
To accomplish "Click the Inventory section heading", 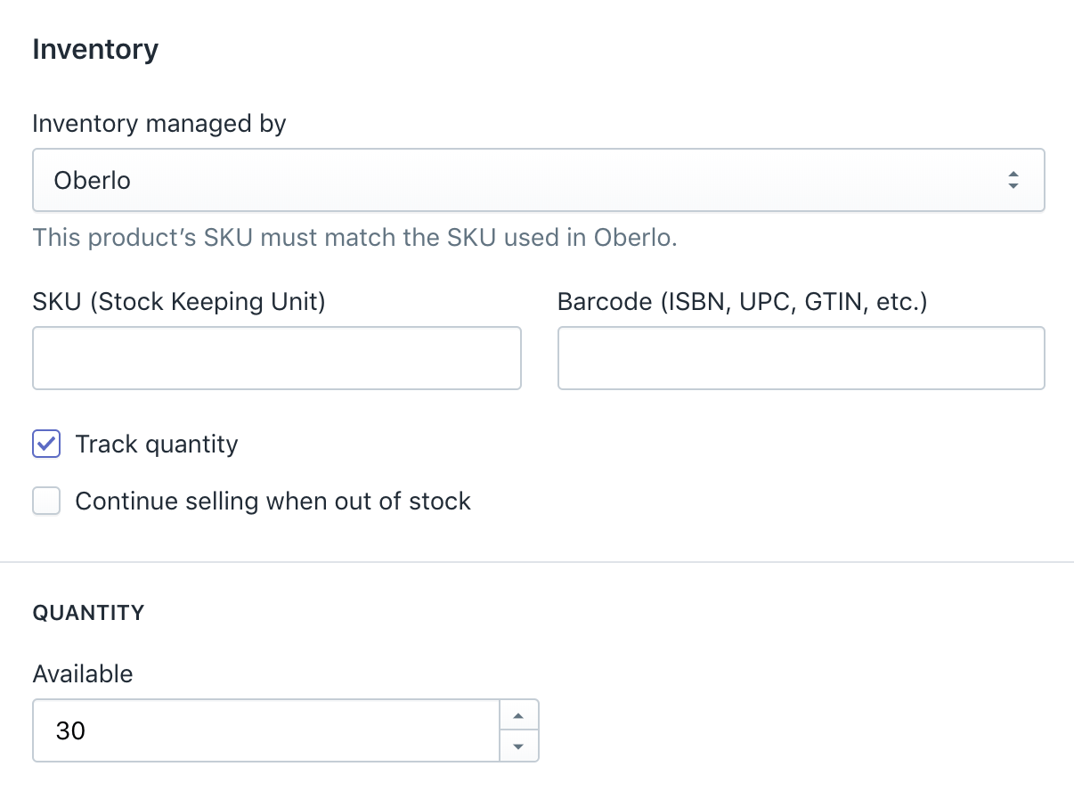I will coord(95,49).
